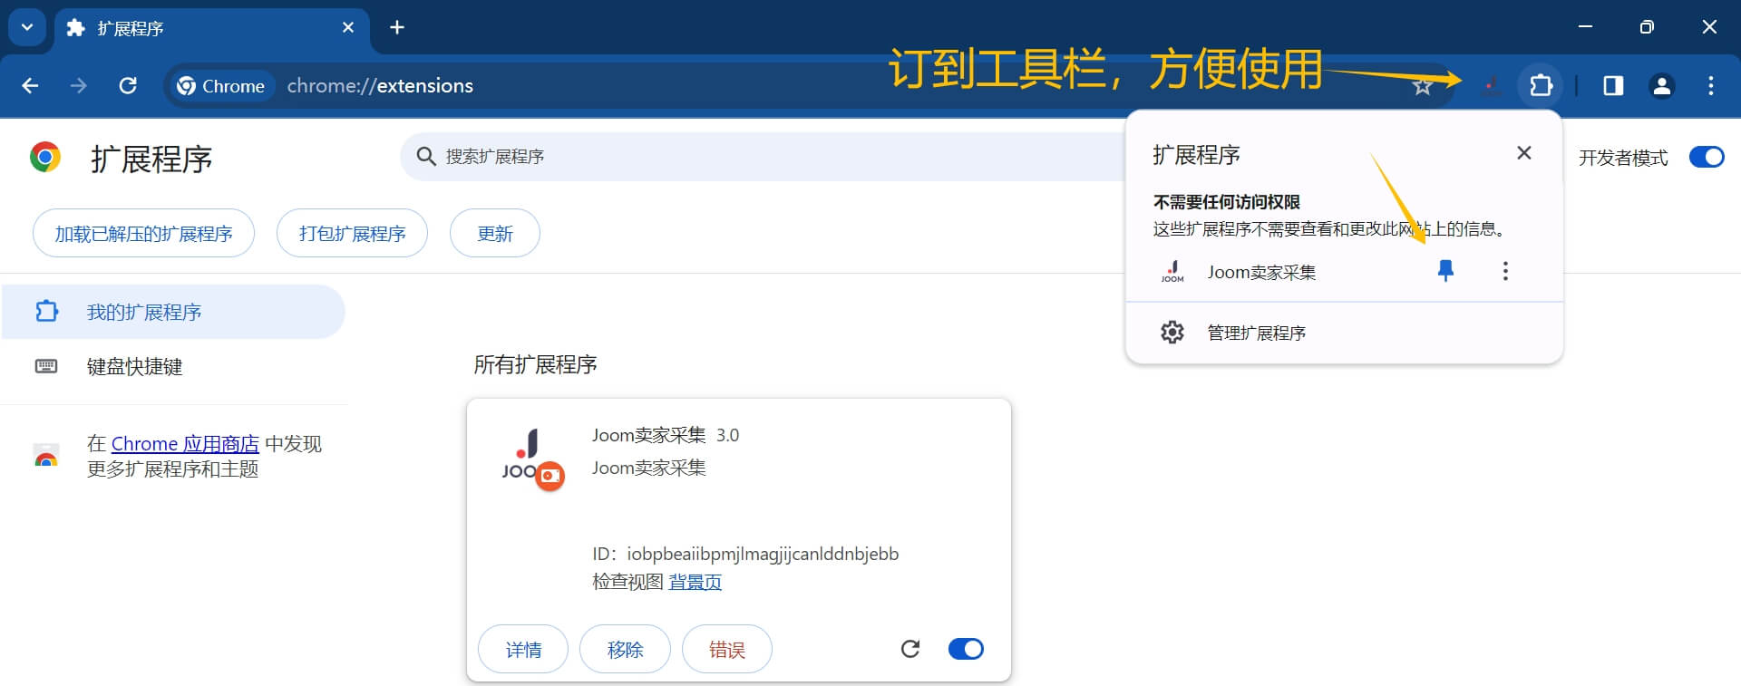This screenshot has width=1741, height=686.
Task: Reload the Joom卖家采集 extension
Action: click(x=910, y=649)
